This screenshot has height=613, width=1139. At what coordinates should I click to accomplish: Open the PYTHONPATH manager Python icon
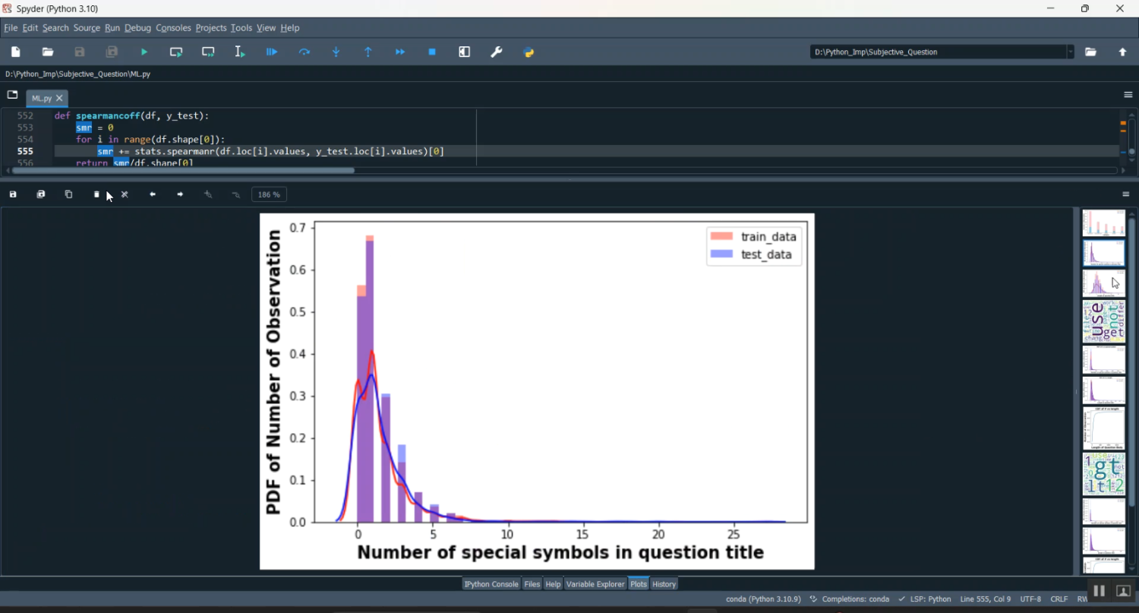pos(529,52)
